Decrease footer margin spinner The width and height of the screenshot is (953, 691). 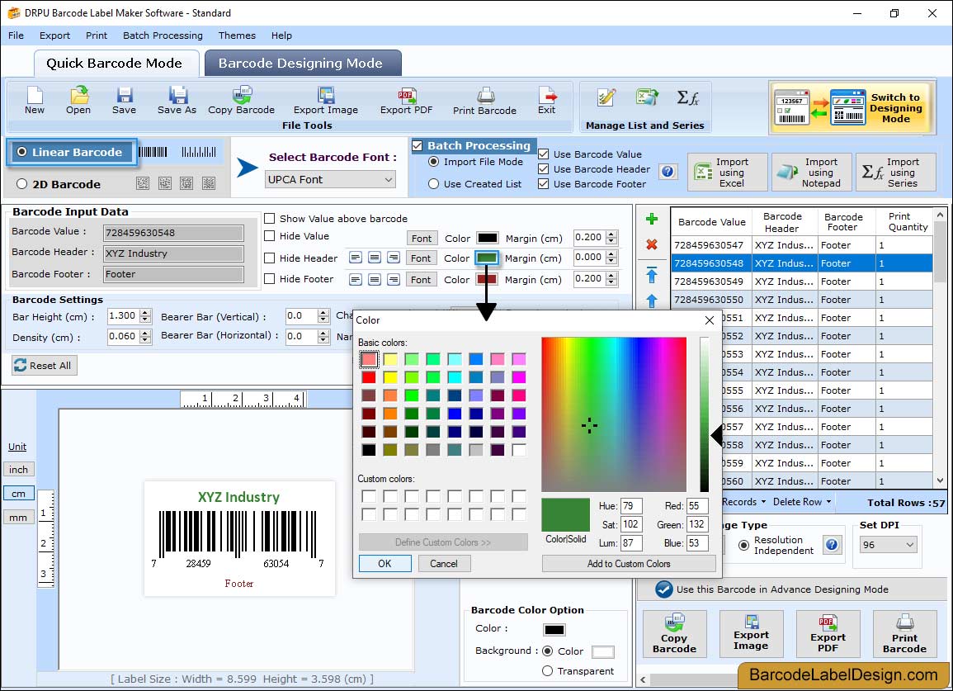pyautogui.click(x=612, y=283)
